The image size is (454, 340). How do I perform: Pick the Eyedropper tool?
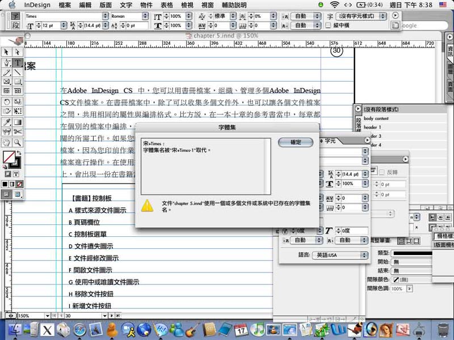pyautogui.click(x=7, y=121)
